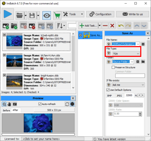Add a folder of images
Image resolution: width=151 pixels, height=141 pixels.
[x=14, y=26]
